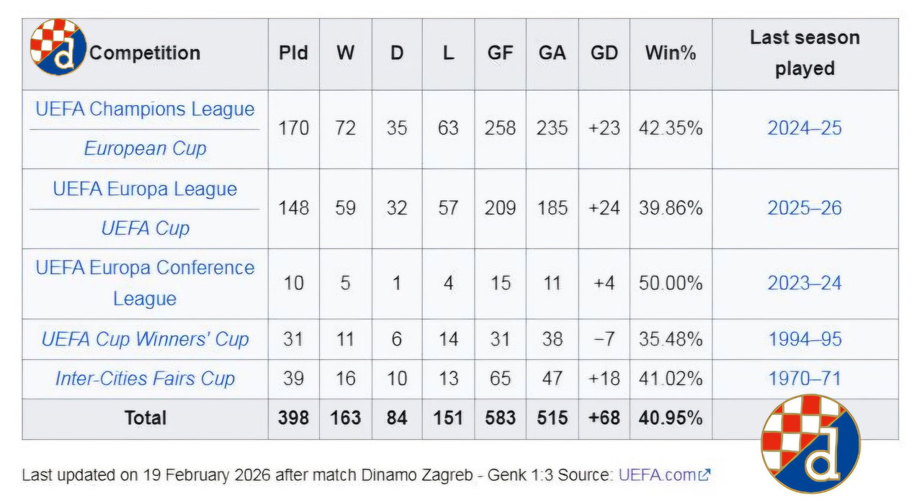Click the 1970–71 season link

(804, 379)
